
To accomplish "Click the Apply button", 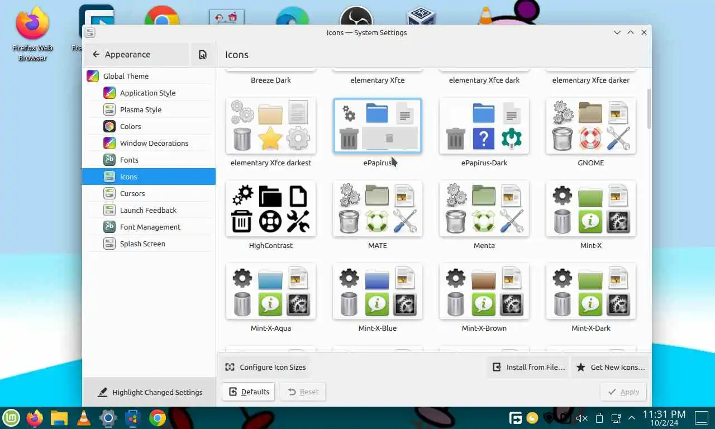I will (x=623, y=392).
